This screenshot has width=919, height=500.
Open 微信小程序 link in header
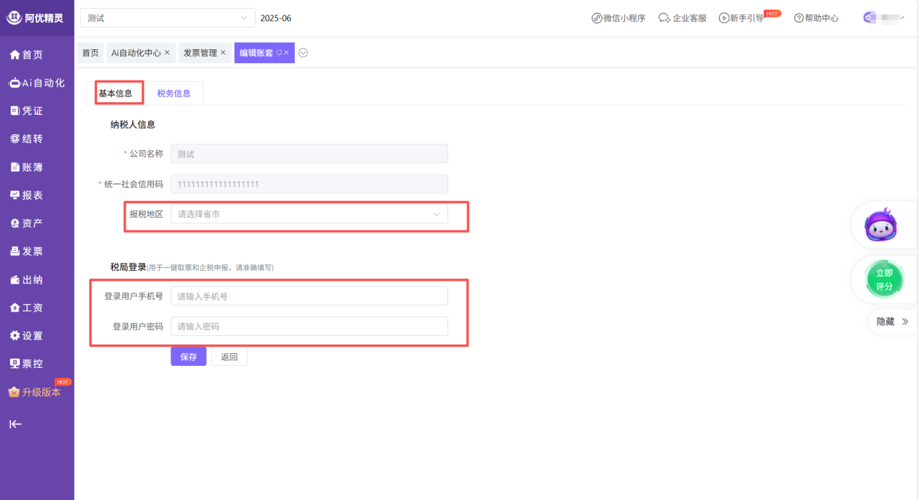(x=618, y=18)
